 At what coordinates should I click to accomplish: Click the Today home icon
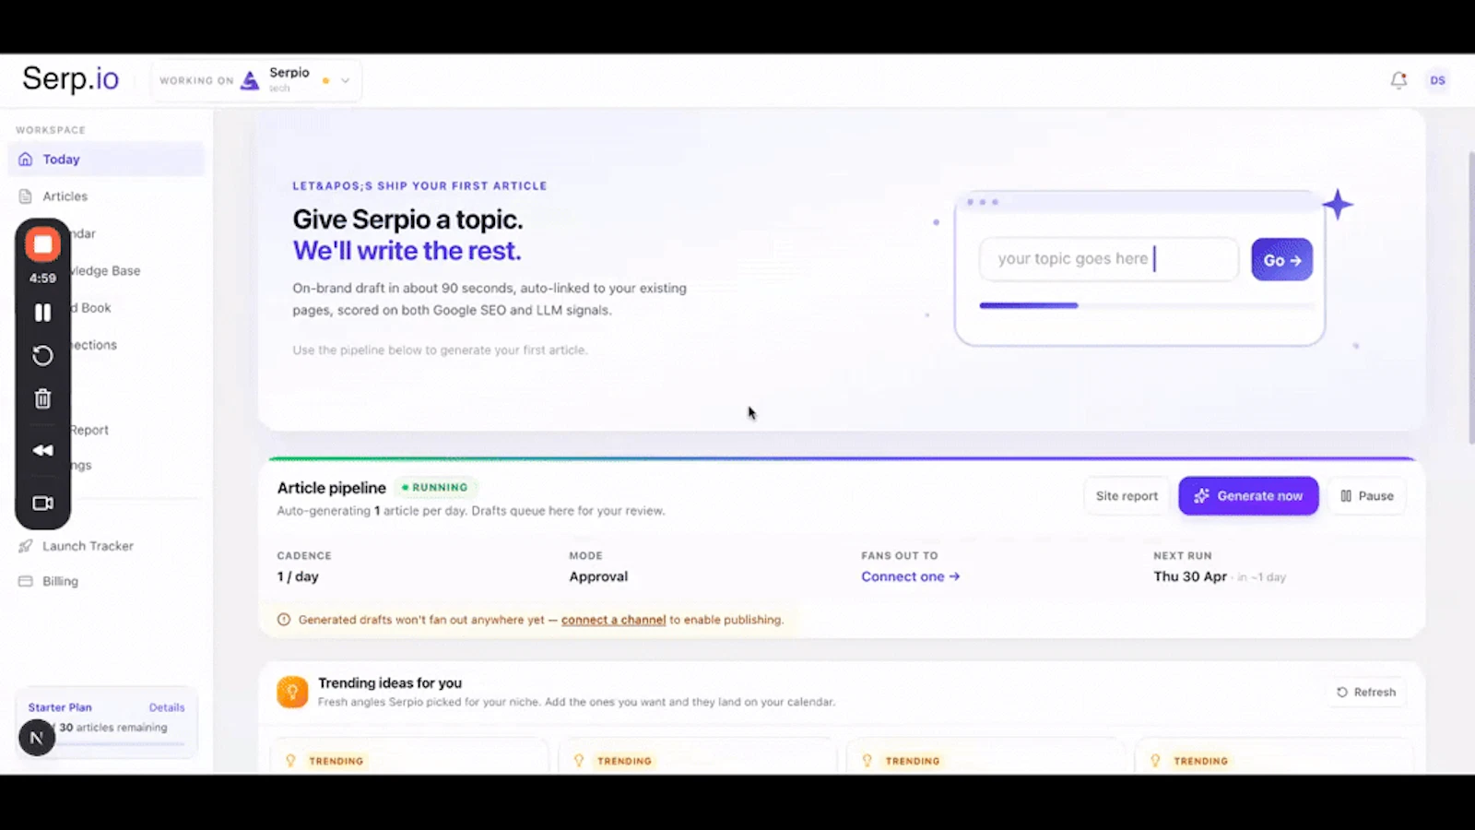click(26, 160)
